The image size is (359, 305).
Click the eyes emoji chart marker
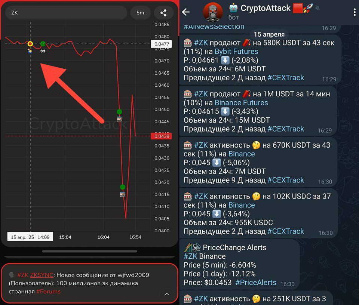coord(43,51)
